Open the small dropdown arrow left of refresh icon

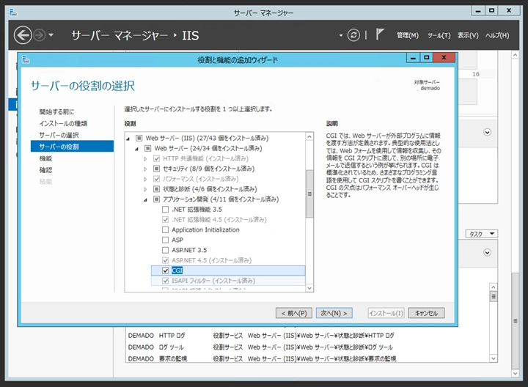[341, 35]
